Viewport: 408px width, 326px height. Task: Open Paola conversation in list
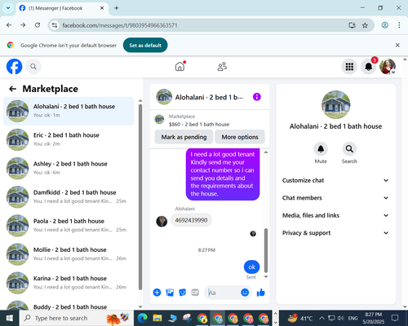click(x=69, y=226)
